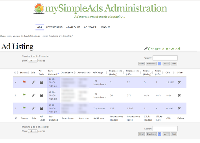Sort by Clicks (Life) column header
This screenshot has height=143, width=200.
tap(159, 73)
